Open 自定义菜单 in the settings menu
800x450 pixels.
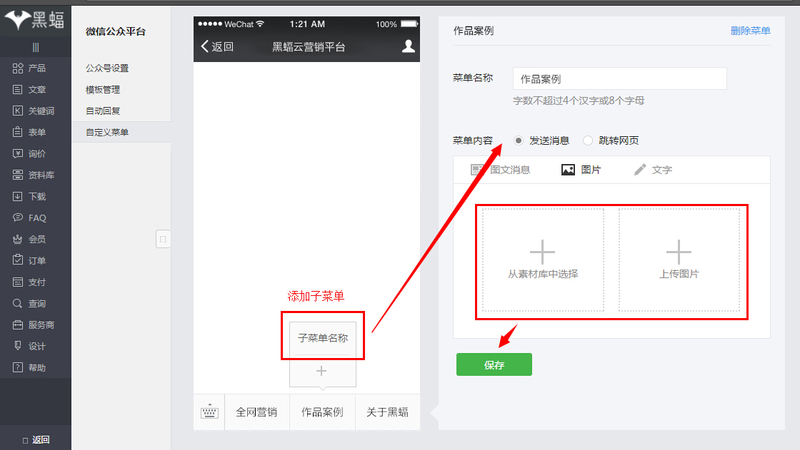tap(107, 132)
